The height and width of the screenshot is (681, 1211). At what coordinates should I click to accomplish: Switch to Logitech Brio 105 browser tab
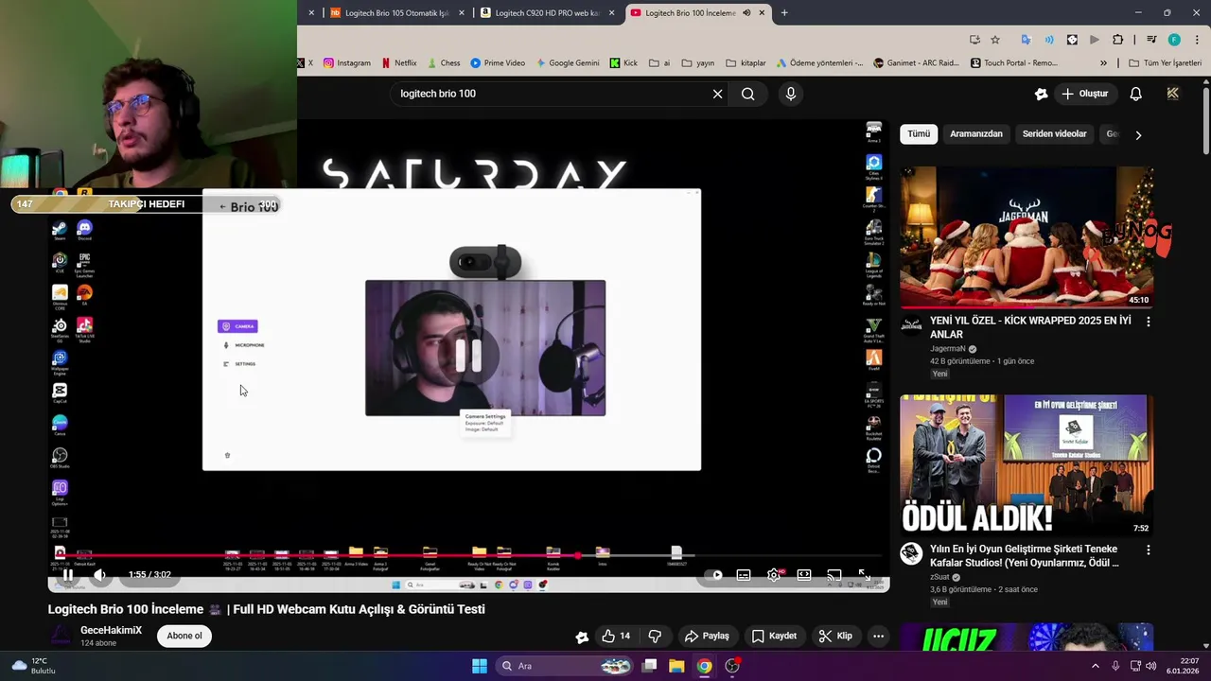396,13
